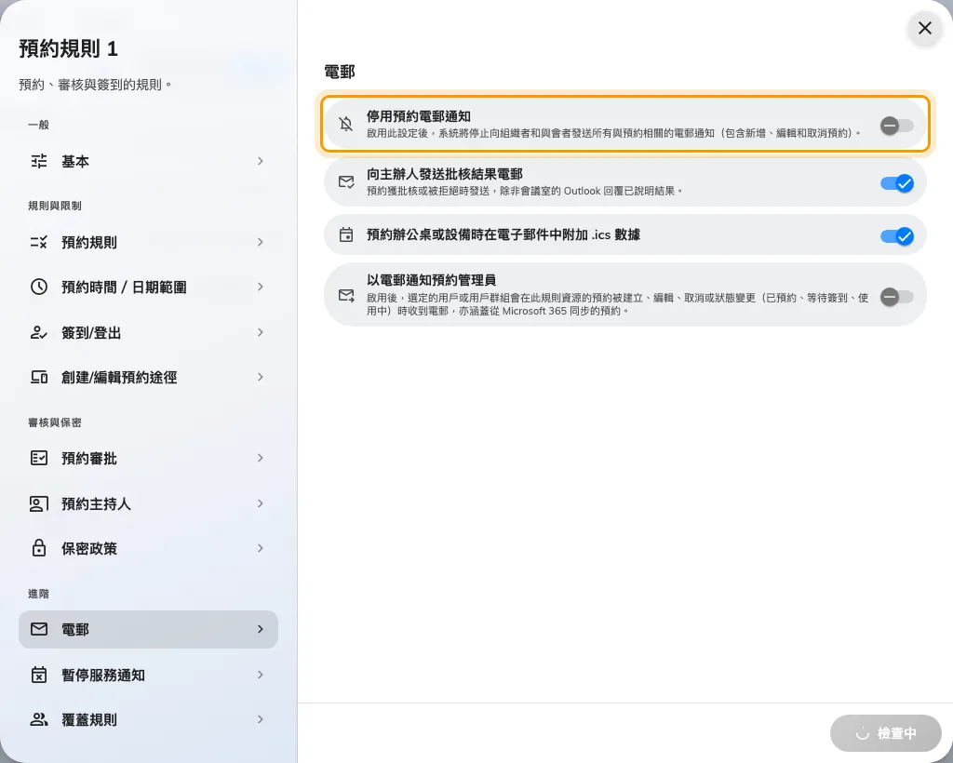Open the 簽到/登出 chevron arrow
This screenshot has height=763, width=953.
tap(261, 331)
